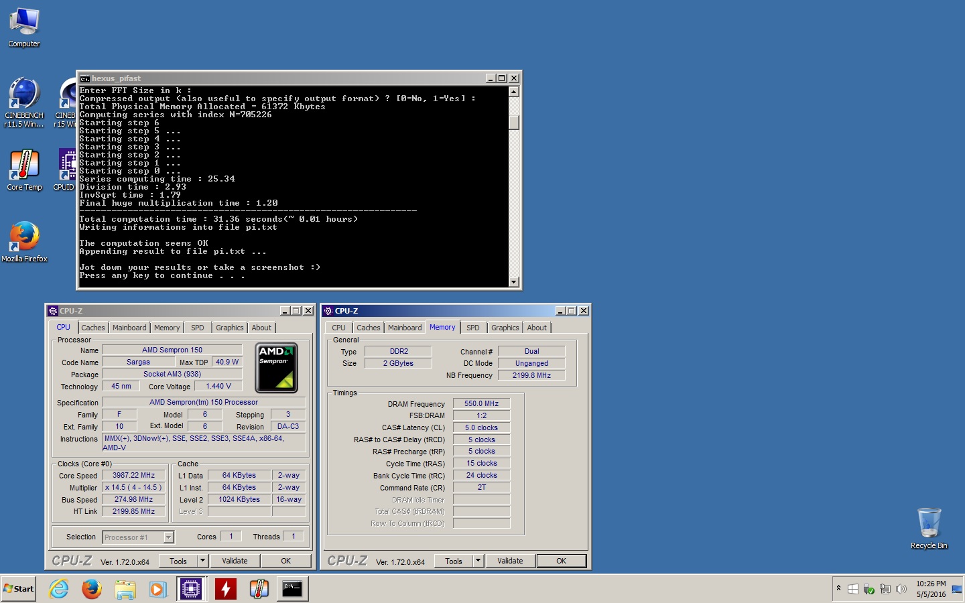Click the Name field AMD Sempron 150
965x603 pixels.
172,350
